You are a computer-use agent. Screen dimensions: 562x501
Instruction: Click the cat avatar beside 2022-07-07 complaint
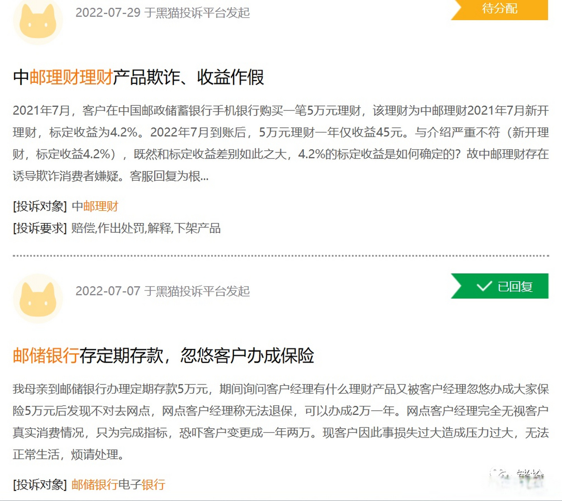38,299
